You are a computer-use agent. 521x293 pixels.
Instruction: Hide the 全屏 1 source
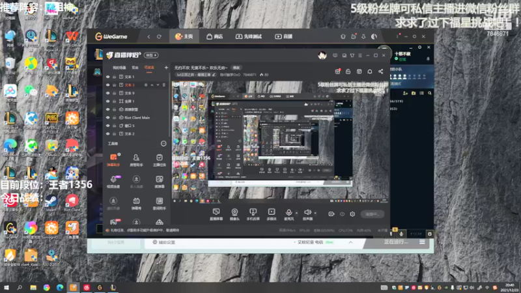[107, 102]
